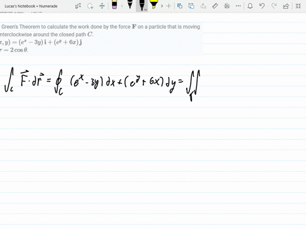The width and height of the screenshot is (306, 229).
Task: Open the Shapes tool
Action: pyautogui.click(x=180, y=6)
